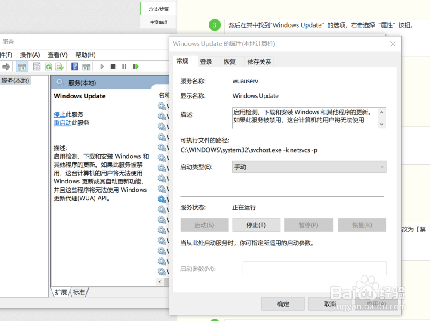Switch to the 登录 tab

click(x=206, y=62)
